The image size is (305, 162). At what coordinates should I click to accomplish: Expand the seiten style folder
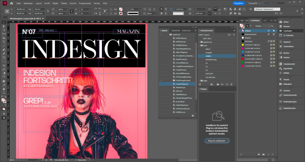[x=199, y=81]
